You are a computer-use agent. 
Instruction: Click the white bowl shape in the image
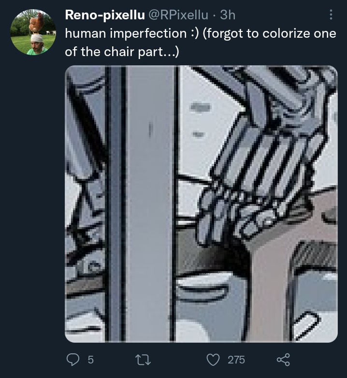(203, 287)
